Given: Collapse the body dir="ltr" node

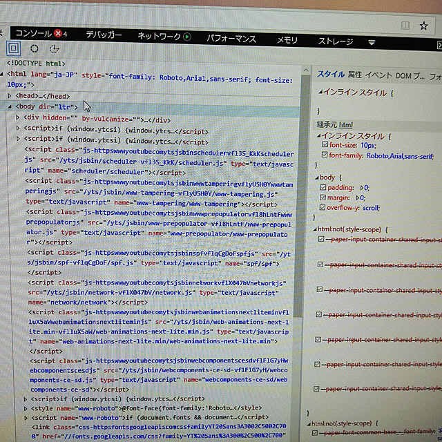Looking at the screenshot, I should 9,106.
